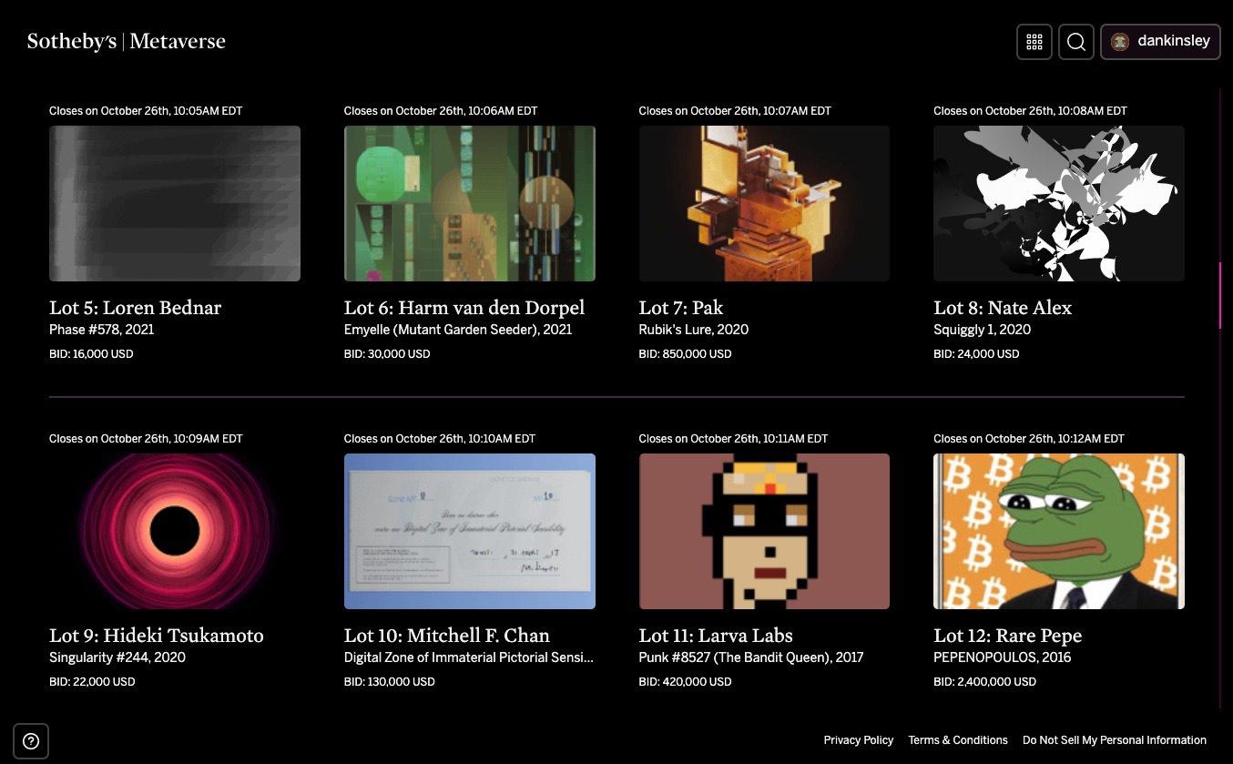Click text Punk #8527 (The Bandit Queen), 2017
The image size is (1233, 764).
[751, 657]
